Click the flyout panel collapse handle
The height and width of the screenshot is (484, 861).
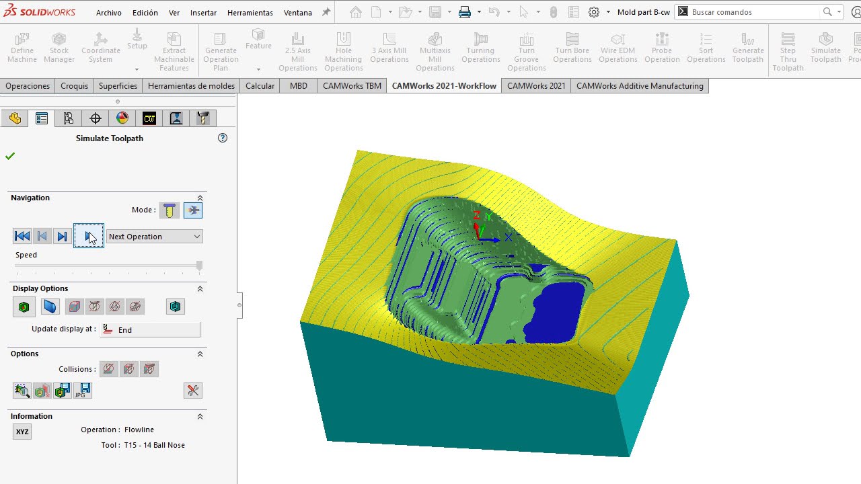(x=239, y=305)
